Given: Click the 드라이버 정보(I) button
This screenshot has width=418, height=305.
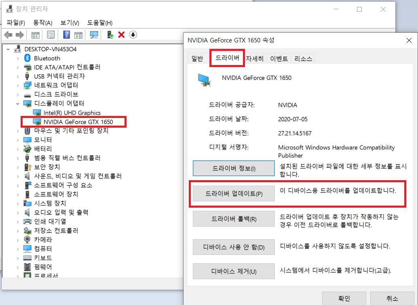Looking at the screenshot, I should pos(234,168).
